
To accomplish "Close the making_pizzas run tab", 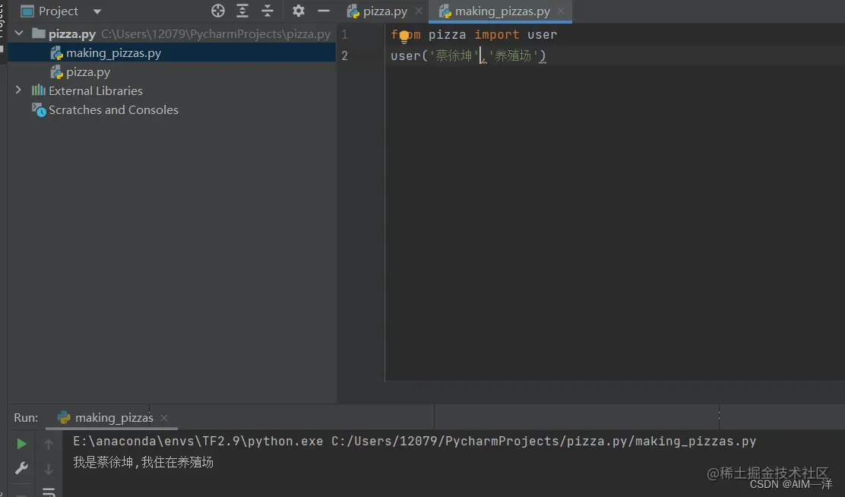I will (x=164, y=418).
